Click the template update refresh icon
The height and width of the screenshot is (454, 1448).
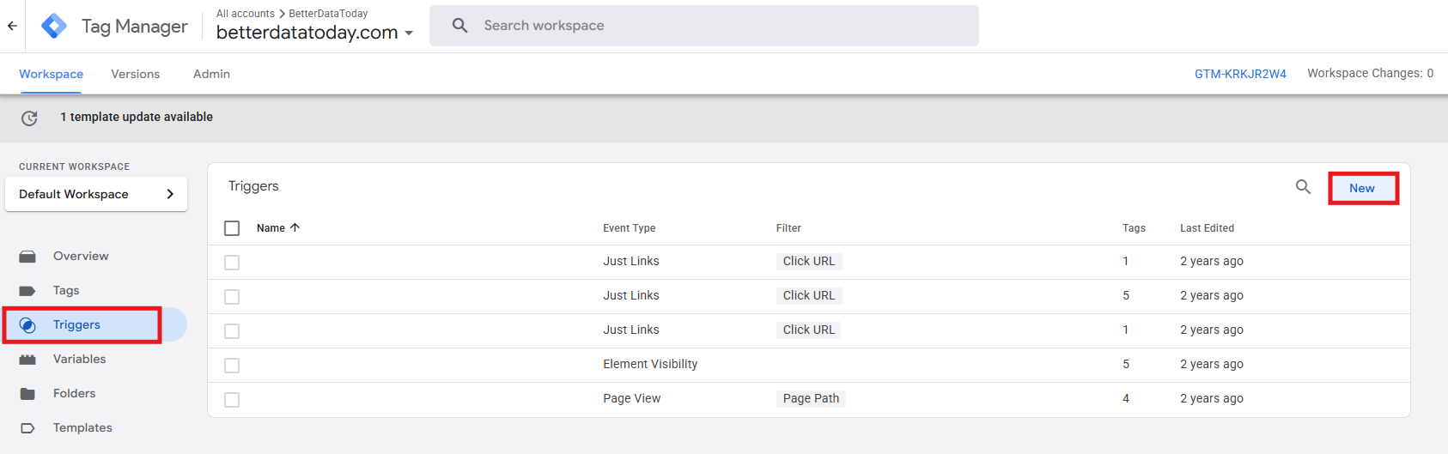29,118
